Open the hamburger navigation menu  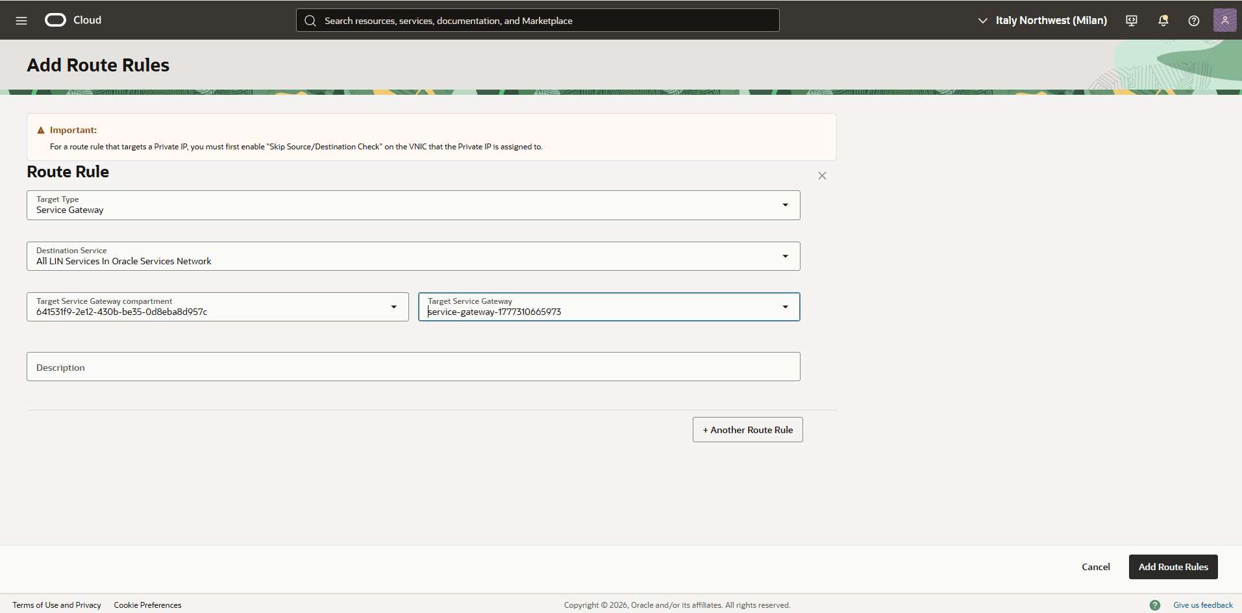click(x=21, y=20)
